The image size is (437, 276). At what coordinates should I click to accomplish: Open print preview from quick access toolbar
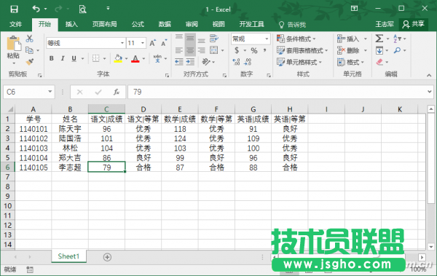[x=82, y=9]
